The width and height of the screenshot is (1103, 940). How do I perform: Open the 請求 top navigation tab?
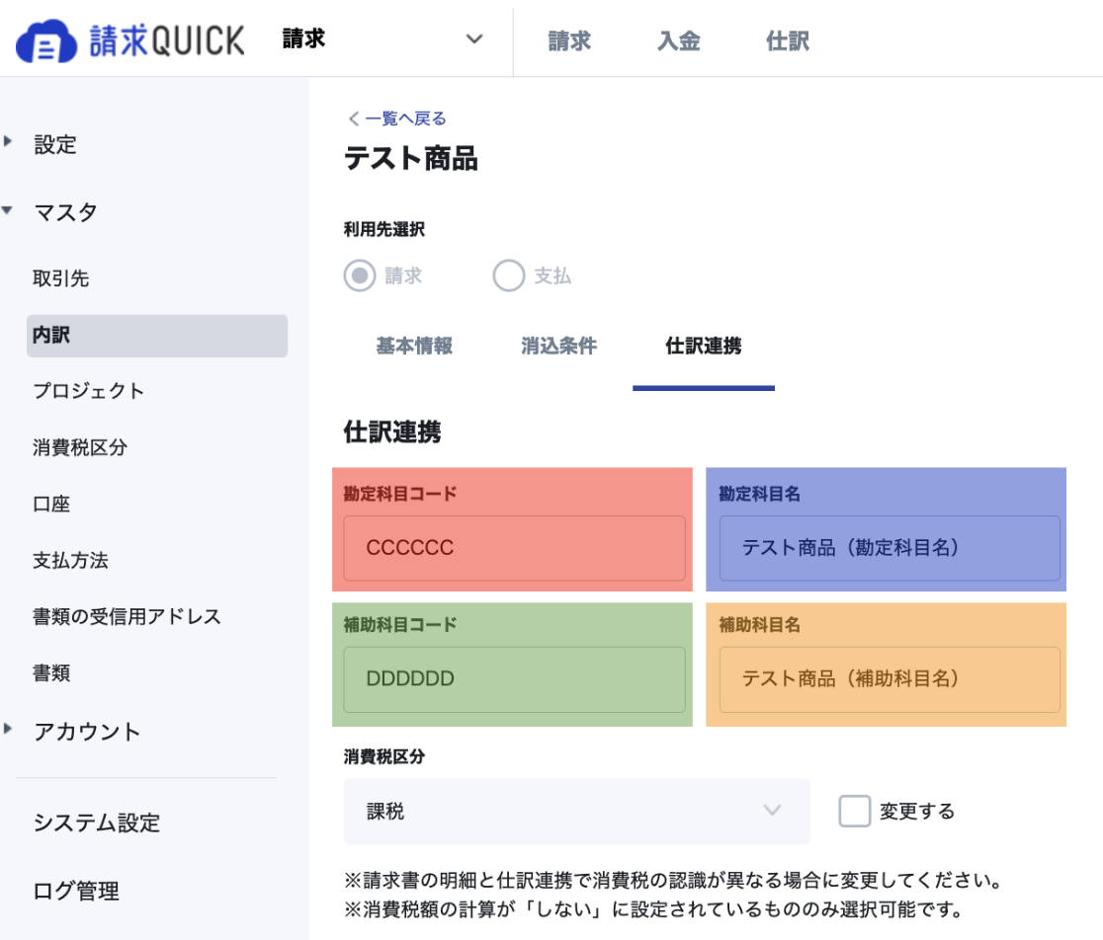pos(569,40)
